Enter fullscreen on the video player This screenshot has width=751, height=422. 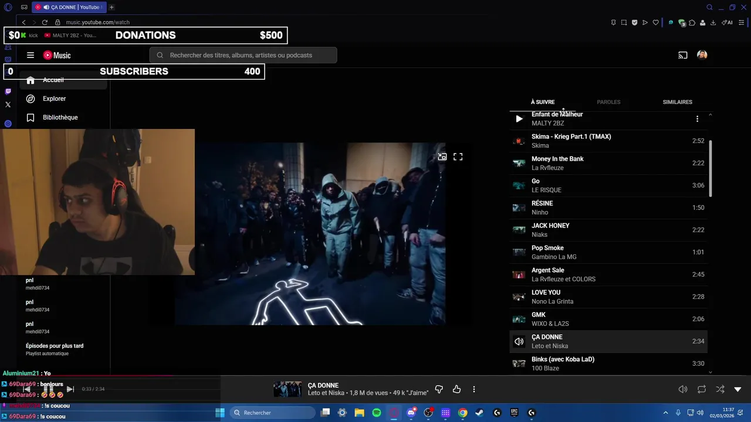pyautogui.click(x=458, y=156)
